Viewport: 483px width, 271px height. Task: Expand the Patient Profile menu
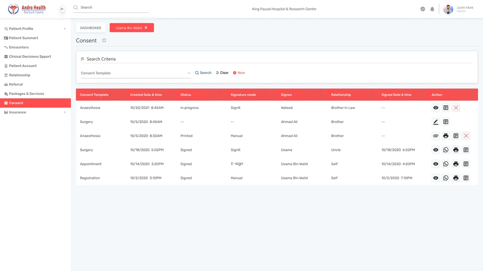coord(35,29)
